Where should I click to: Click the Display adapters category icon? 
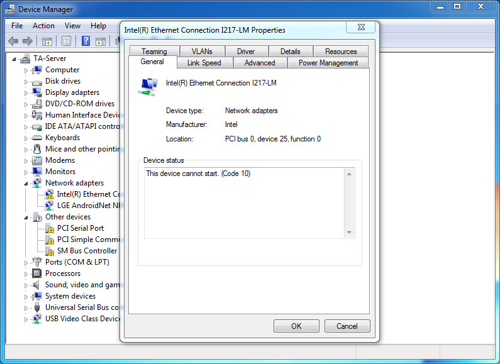(x=37, y=92)
